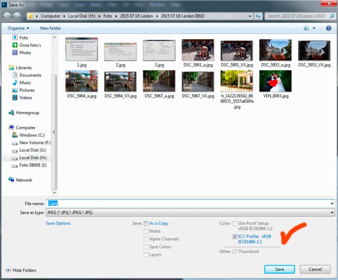Open the Help question mark icon

click(x=329, y=28)
